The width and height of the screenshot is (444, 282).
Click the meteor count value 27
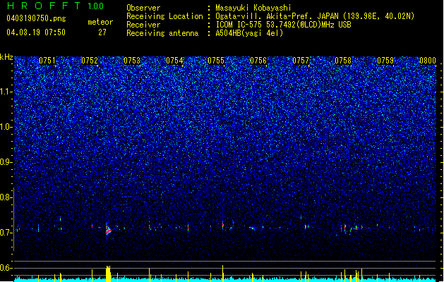102,32
